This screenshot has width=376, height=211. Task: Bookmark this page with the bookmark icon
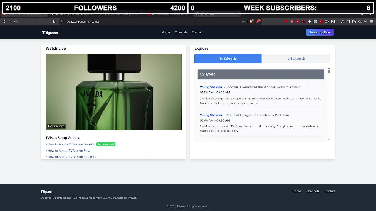pyautogui.click(x=55, y=21)
